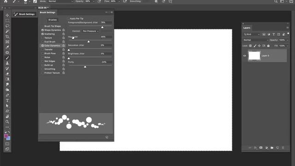Image resolution: width=295 pixels, height=166 pixels.
Task: Create new brush icon in Brush Settings
Action: [107, 137]
